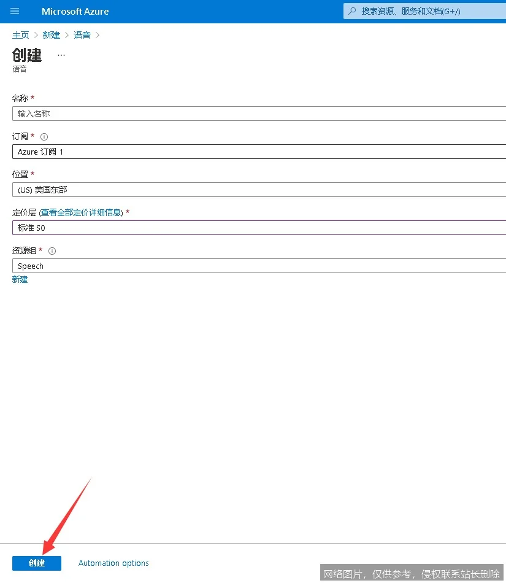Viewport: 506px width, 583px height.
Task: Click the Microsoft Azure logo
Action: coord(75,11)
